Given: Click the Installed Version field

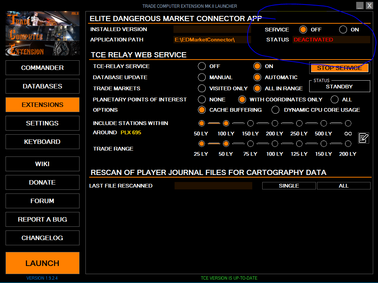Looking at the screenshot, I should [x=212, y=29].
